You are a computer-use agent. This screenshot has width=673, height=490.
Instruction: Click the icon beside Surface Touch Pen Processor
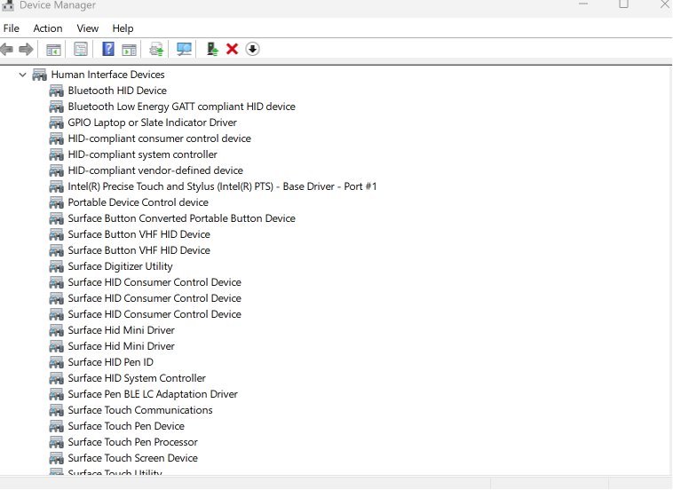[56, 442]
